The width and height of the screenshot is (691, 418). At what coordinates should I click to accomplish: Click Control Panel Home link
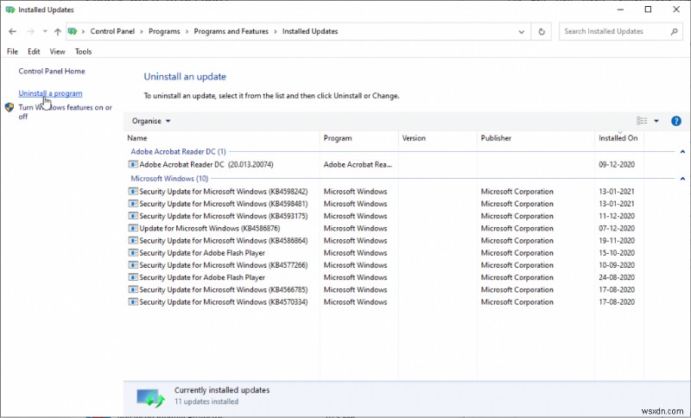click(52, 71)
